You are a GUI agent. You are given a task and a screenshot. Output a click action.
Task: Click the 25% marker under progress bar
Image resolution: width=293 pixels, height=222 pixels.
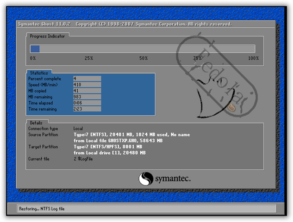click(x=88, y=58)
